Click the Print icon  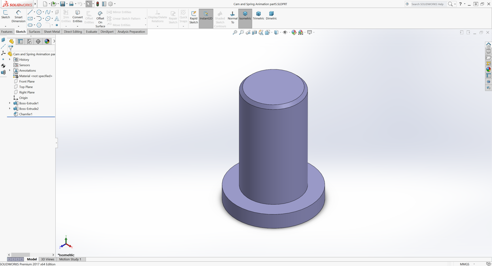point(71,4)
